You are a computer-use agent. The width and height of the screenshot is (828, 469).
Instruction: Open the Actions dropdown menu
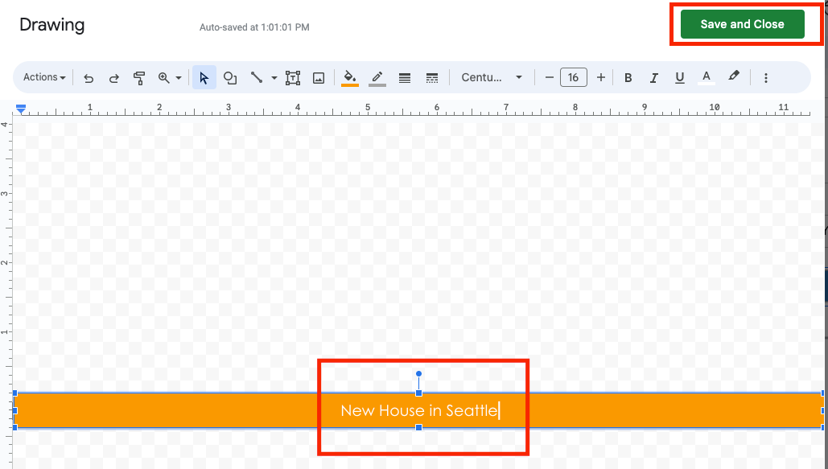pos(44,77)
